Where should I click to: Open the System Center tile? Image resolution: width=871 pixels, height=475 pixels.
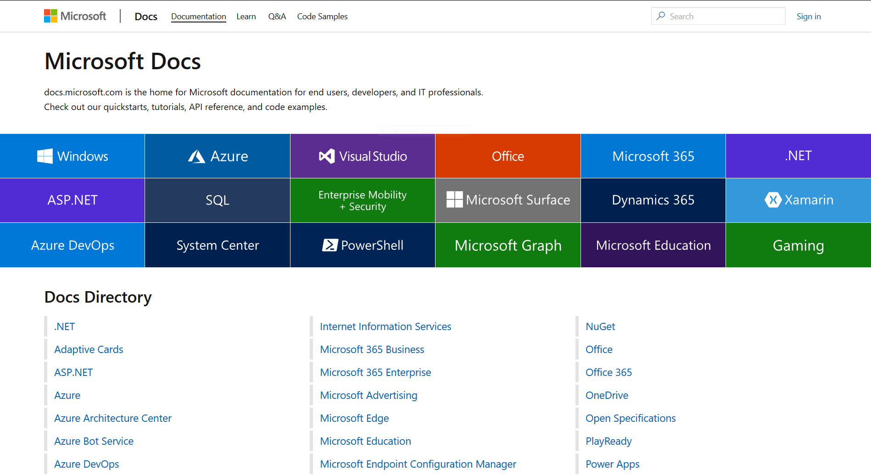(x=218, y=245)
